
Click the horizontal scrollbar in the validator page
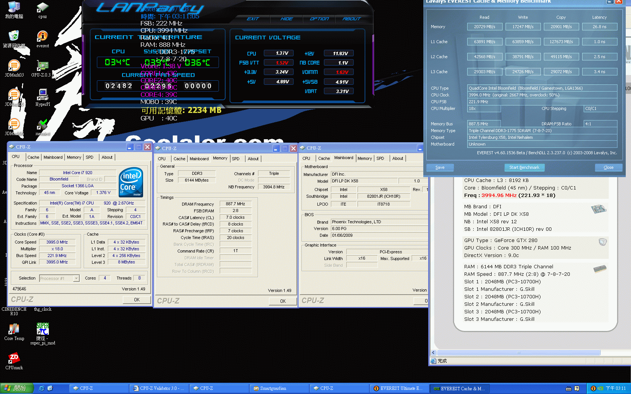click(518, 353)
